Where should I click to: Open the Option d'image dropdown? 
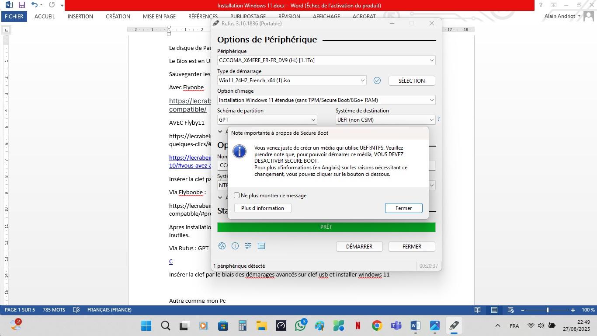coord(326,100)
